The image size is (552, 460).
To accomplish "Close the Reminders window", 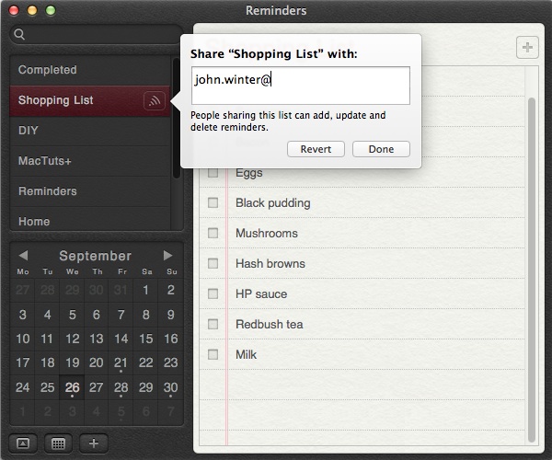I will tap(14, 10).
